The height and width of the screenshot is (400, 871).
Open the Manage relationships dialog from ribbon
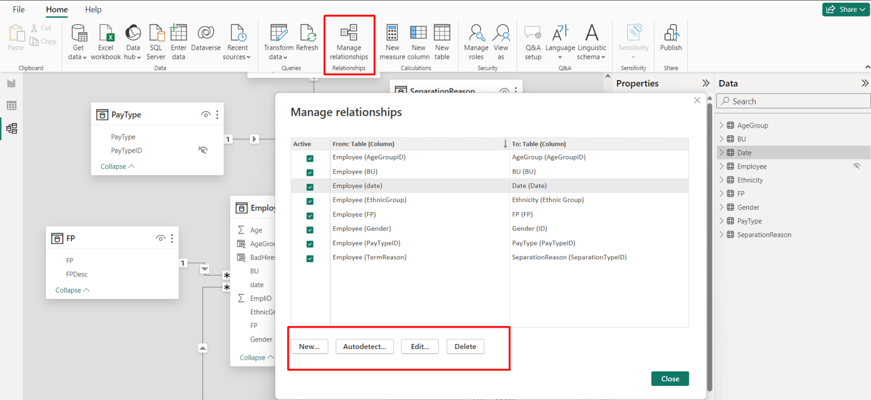[x=349, y=39]
